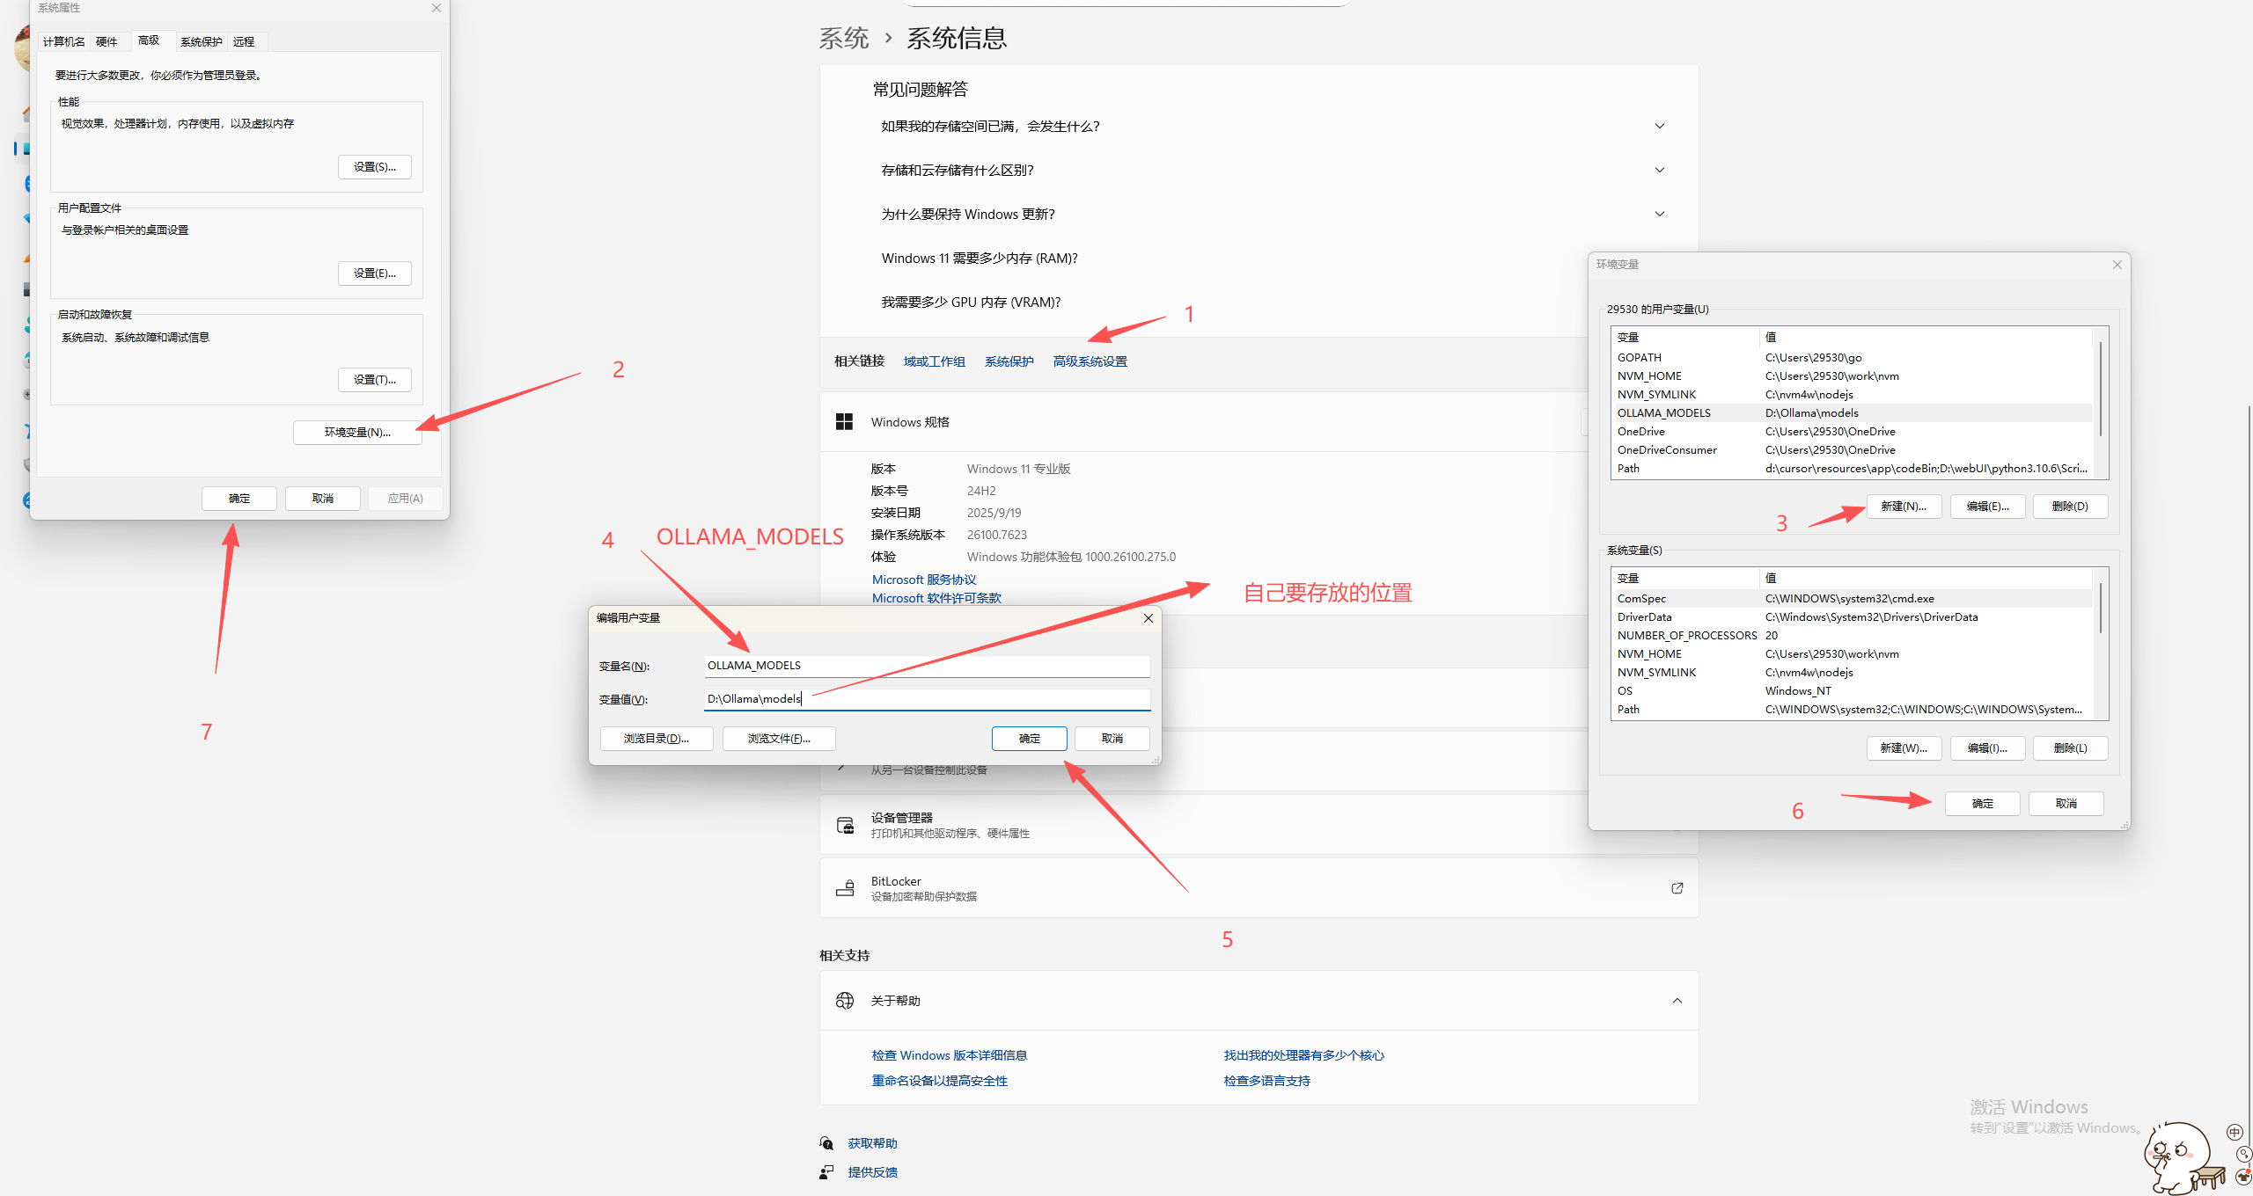Select the 高级 tab

pos(149,40)
